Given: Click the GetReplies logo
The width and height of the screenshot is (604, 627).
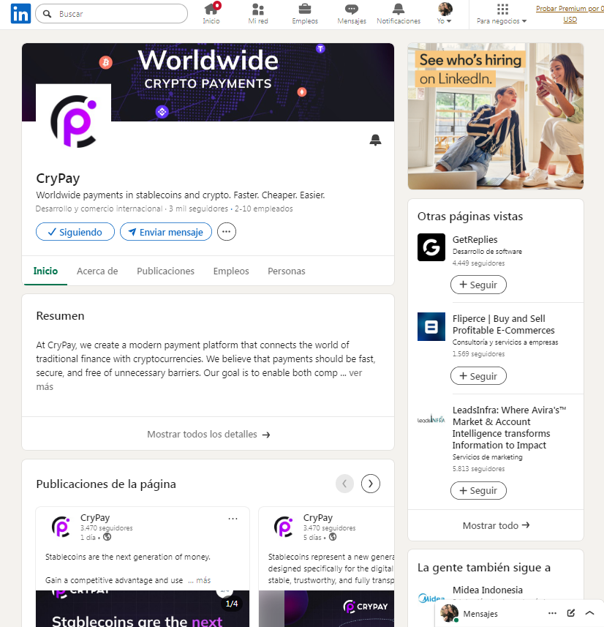Looking at the screenshot, I should pyautogui.click(x=431, y=247).
